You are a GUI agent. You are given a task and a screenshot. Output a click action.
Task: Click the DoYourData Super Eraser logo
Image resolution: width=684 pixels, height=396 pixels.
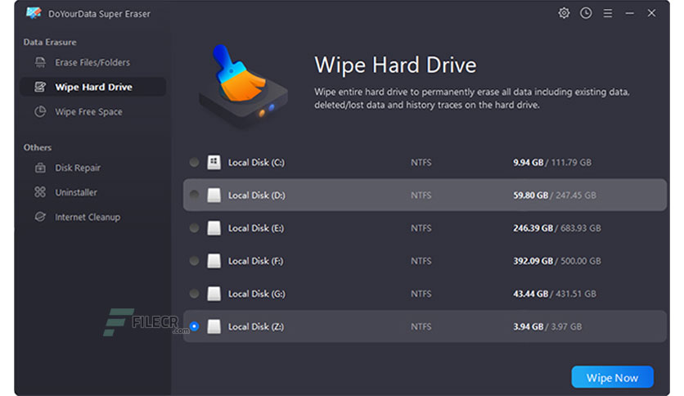34,13
